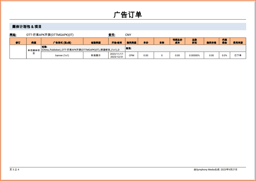Click the 网站 label
Image resolution: width=256 pixels, height=181 pixels.
pos(13,35)
